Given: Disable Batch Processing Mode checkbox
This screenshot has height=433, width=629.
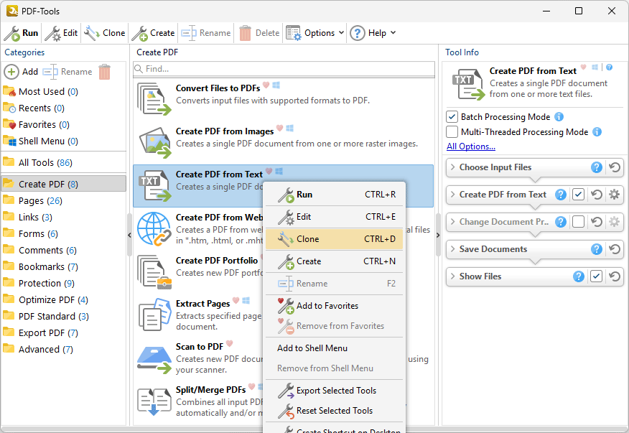Looking at the screenshot, I should pyautogui.click(x=452, y=117).
